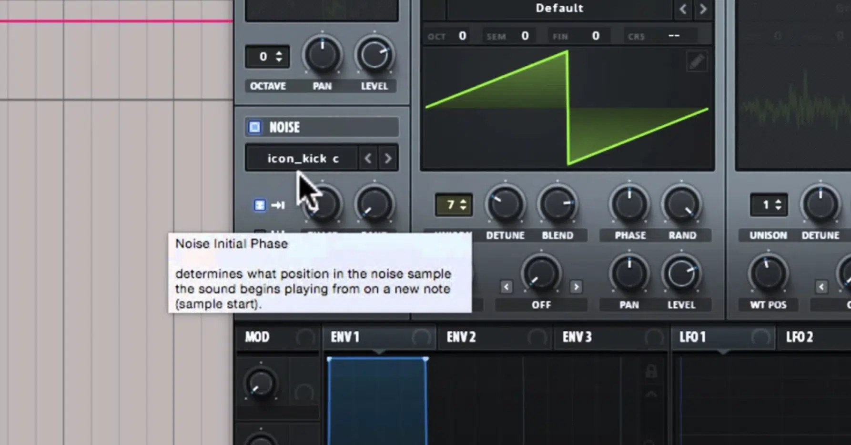Click the macro knob under the MOD tab
This screenshot has width=851, height=445.
tap(261, 384)
